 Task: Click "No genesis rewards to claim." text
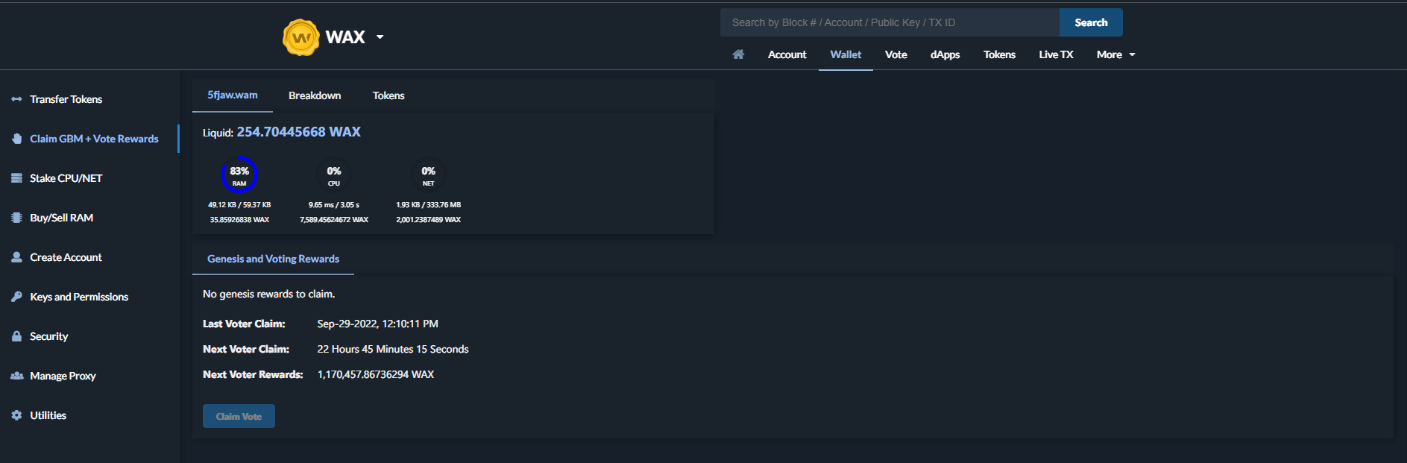[x=268, y=294]
